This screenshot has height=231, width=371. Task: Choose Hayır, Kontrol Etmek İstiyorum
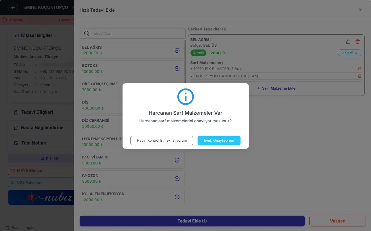coord(162,141)
